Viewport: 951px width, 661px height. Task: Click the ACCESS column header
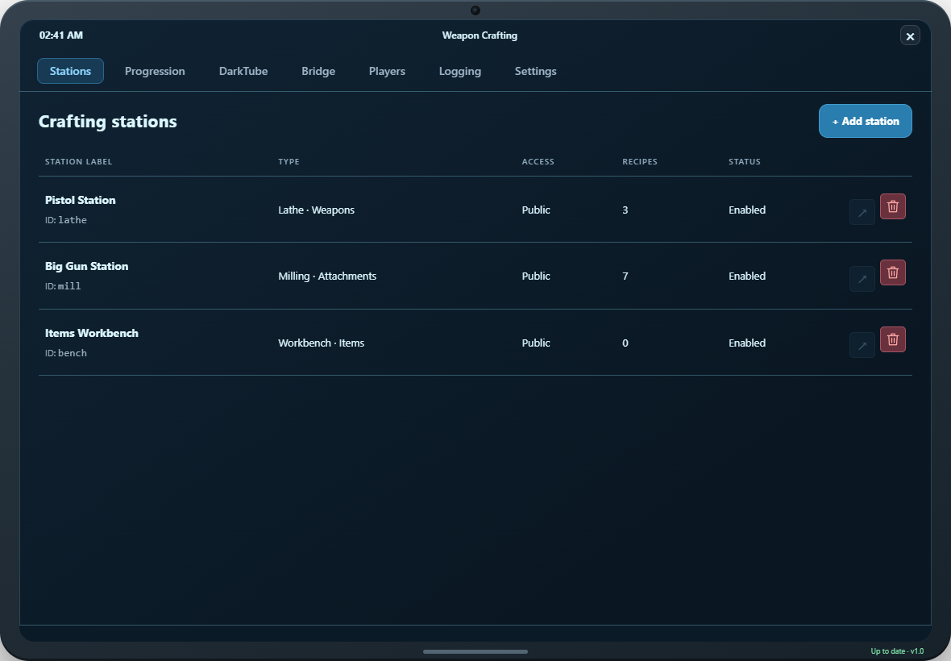(538, 162)
